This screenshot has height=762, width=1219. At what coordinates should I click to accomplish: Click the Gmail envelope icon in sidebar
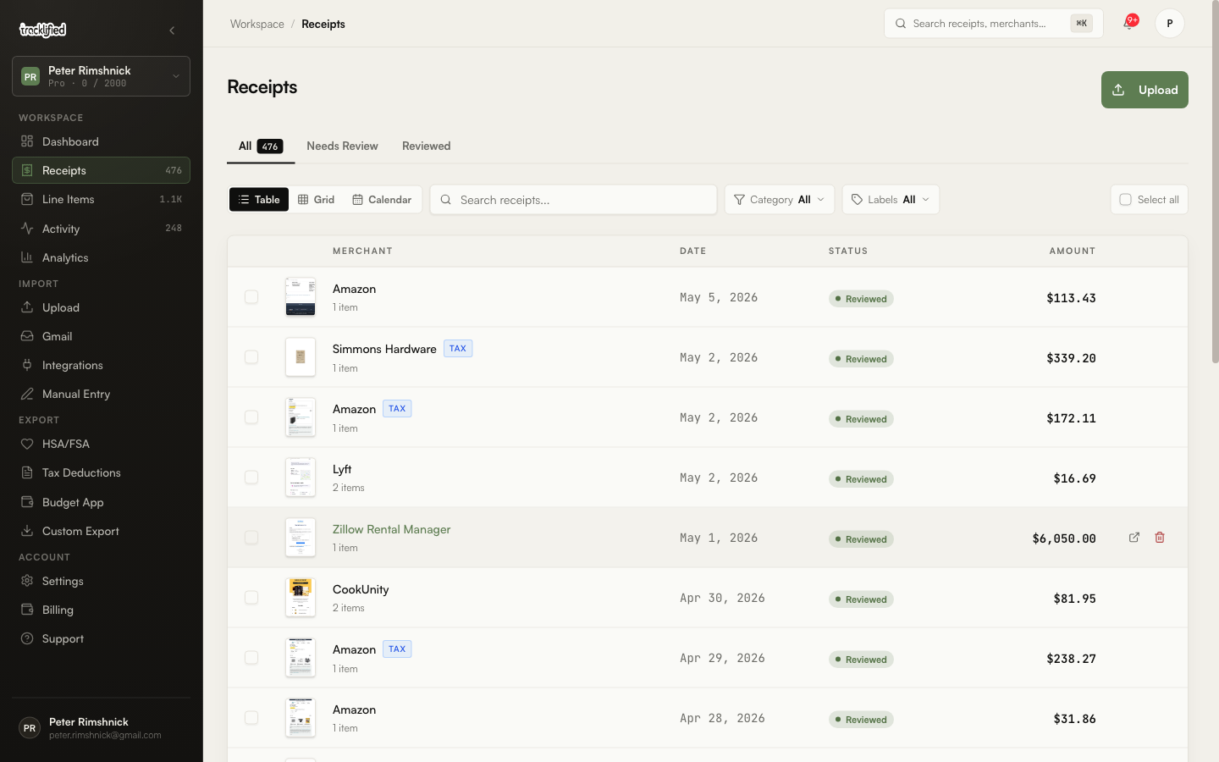(27, 336)
